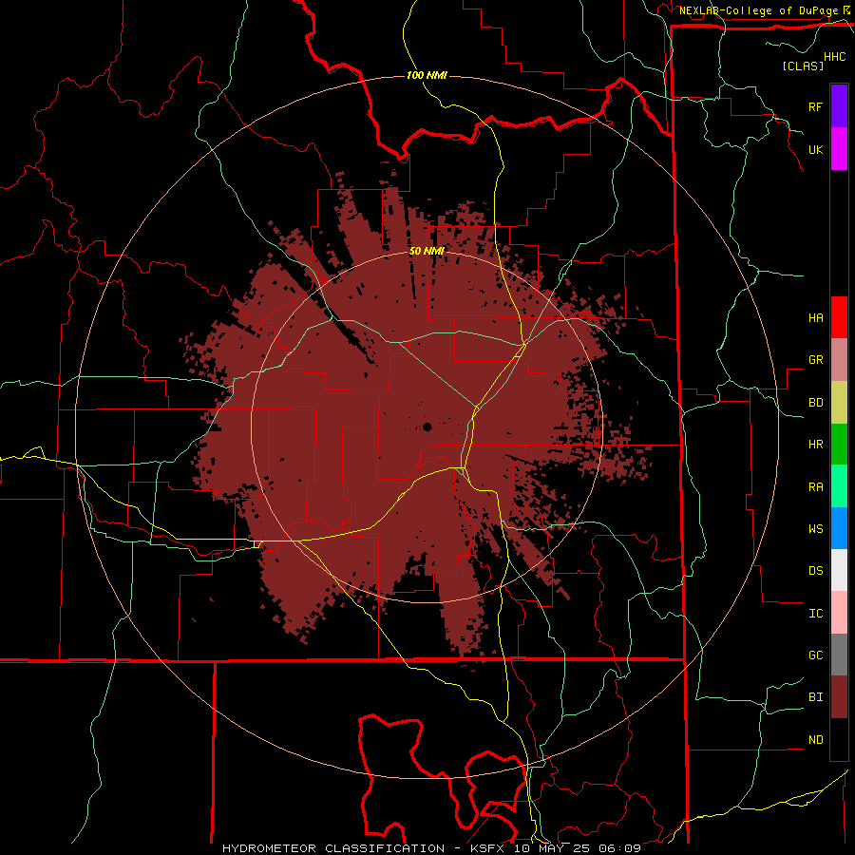This screenshot has height=855, width=855.
Task: Select the 'BD' legend label
Action: pos(816,403)
